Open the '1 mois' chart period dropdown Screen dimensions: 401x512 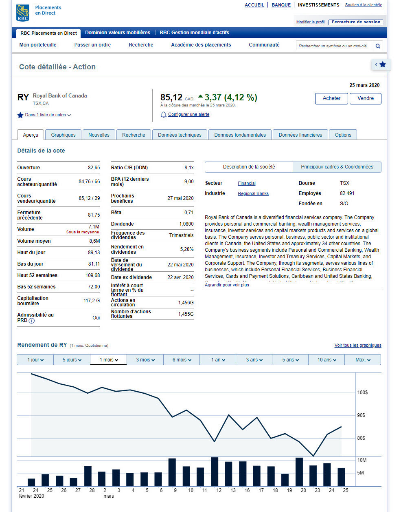point(108,360)
